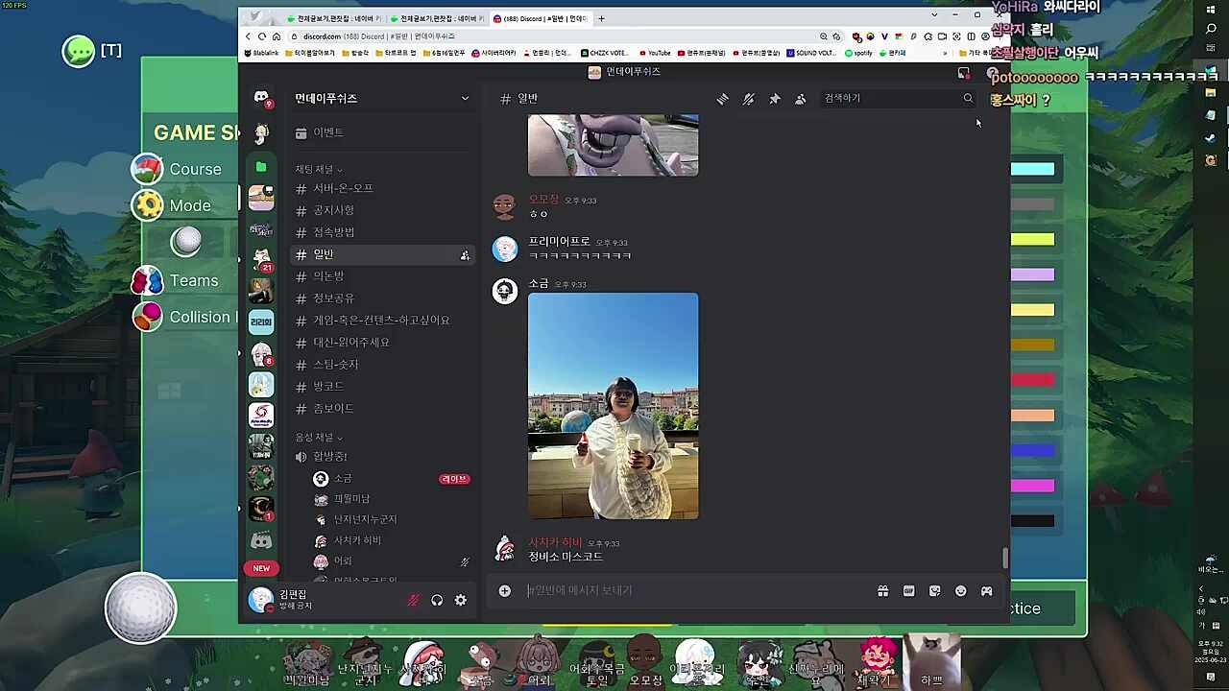The width and height of the screenshot is (1229, 691).
Task: Click Course option in game setup
Action: click(x=182, y=169)
